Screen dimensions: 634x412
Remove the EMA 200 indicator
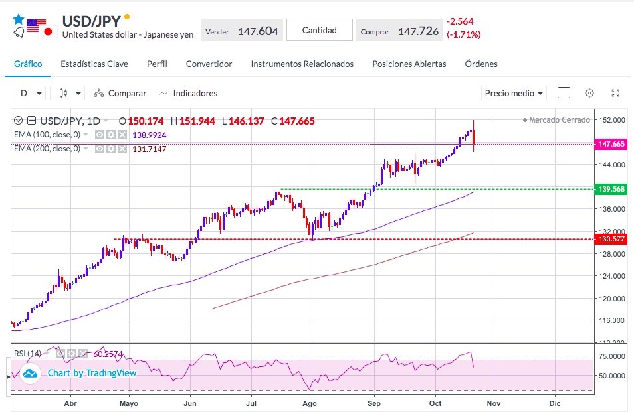pos(122,149)
